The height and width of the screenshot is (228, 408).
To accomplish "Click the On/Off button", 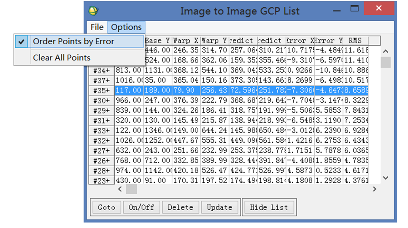I will click(141, 207).
